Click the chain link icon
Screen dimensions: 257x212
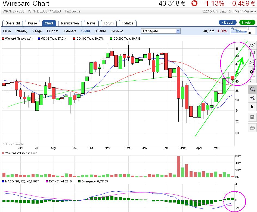(x=252, y=80)
